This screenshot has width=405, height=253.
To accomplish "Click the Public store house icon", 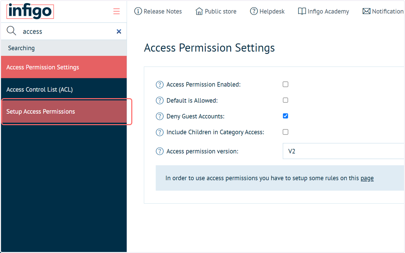I will [x=199, y=11].
